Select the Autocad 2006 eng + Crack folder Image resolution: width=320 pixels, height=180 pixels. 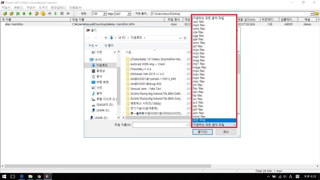pyautogui.click(x=148, y=64)
